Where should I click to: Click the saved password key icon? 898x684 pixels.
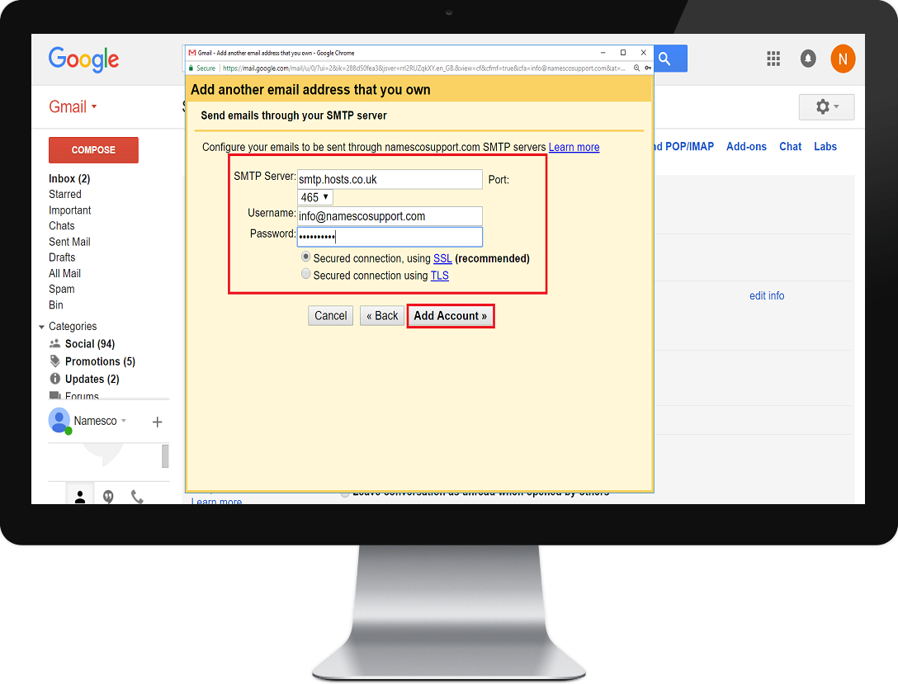tap(648, 68)
